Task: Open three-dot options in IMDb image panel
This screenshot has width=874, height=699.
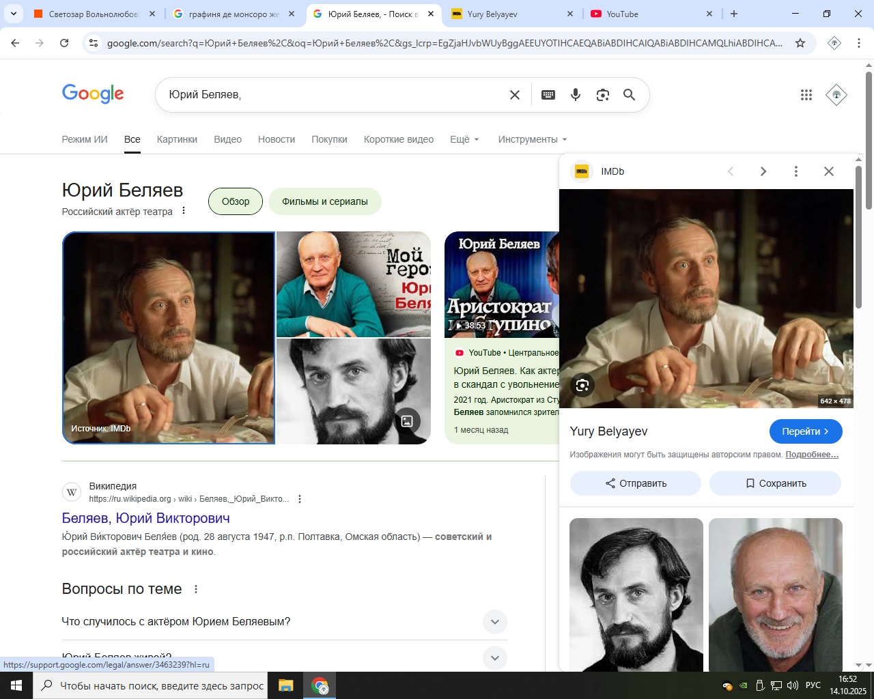Action: pyautogui.click(x=795, y=171)
